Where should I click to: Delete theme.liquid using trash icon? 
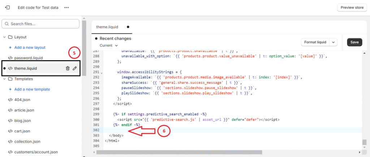68,68
